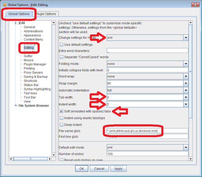Open the Tab width dropdown
Image resolution: width=202 pixels, height=177 pixels.
click(186, 97)
